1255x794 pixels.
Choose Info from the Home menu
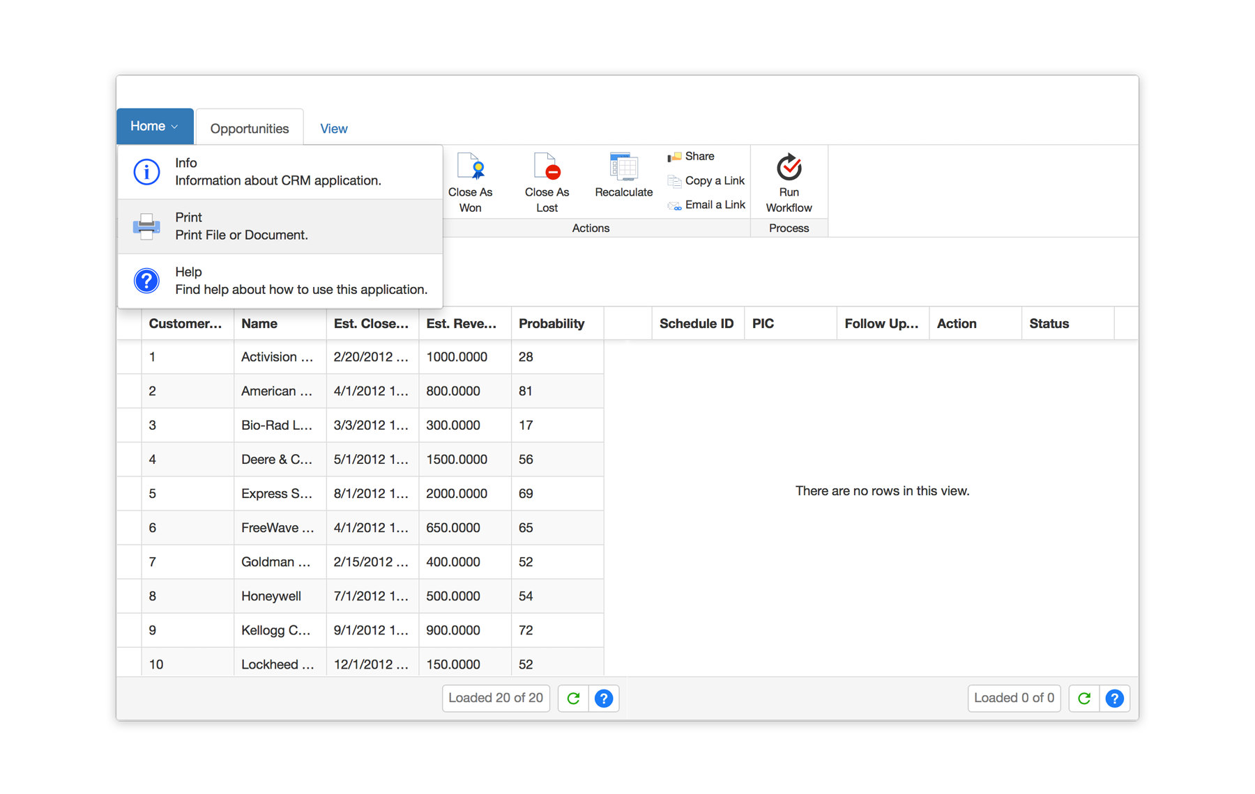tap(279, 172)
